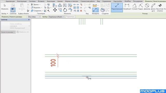Choose the Высотная отметка tool
166x93 pixels.
(x=160, y=7)
